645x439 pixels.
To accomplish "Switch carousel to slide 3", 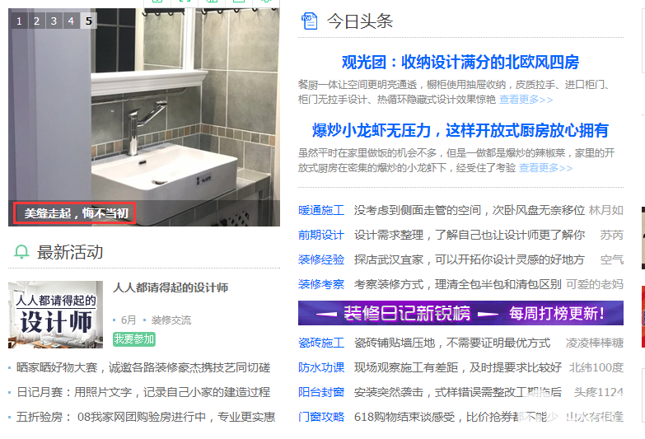I will [x=54, y=21].
